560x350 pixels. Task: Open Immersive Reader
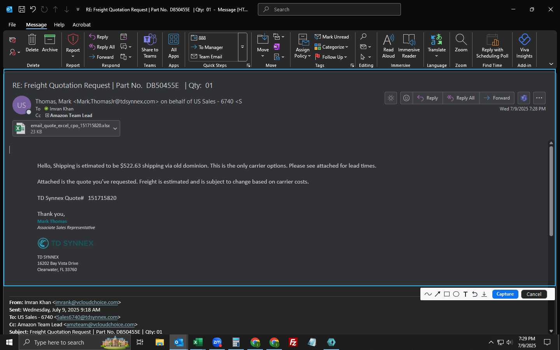coord(409,46)
